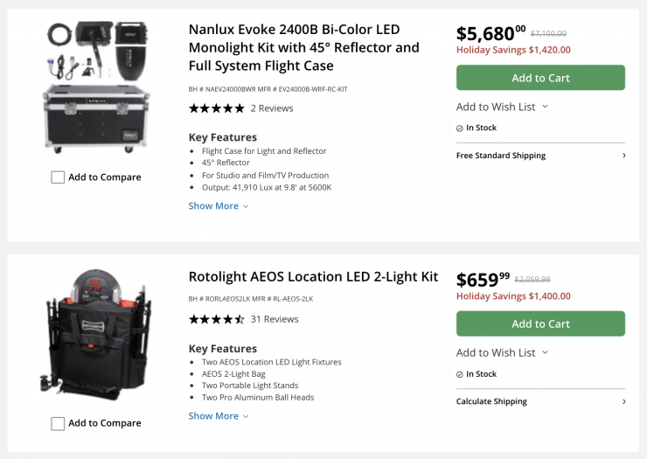647x459 pixels.
Task: Add the Rotolight AEOS kit to cart
Action: [540, 323]
